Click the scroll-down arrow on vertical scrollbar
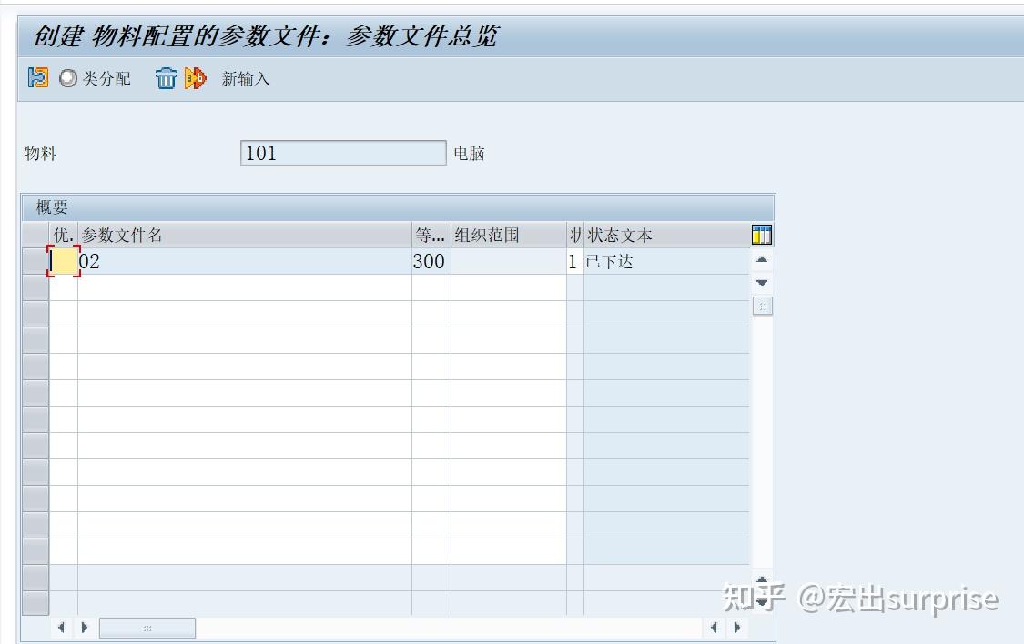 pos(761,283)
